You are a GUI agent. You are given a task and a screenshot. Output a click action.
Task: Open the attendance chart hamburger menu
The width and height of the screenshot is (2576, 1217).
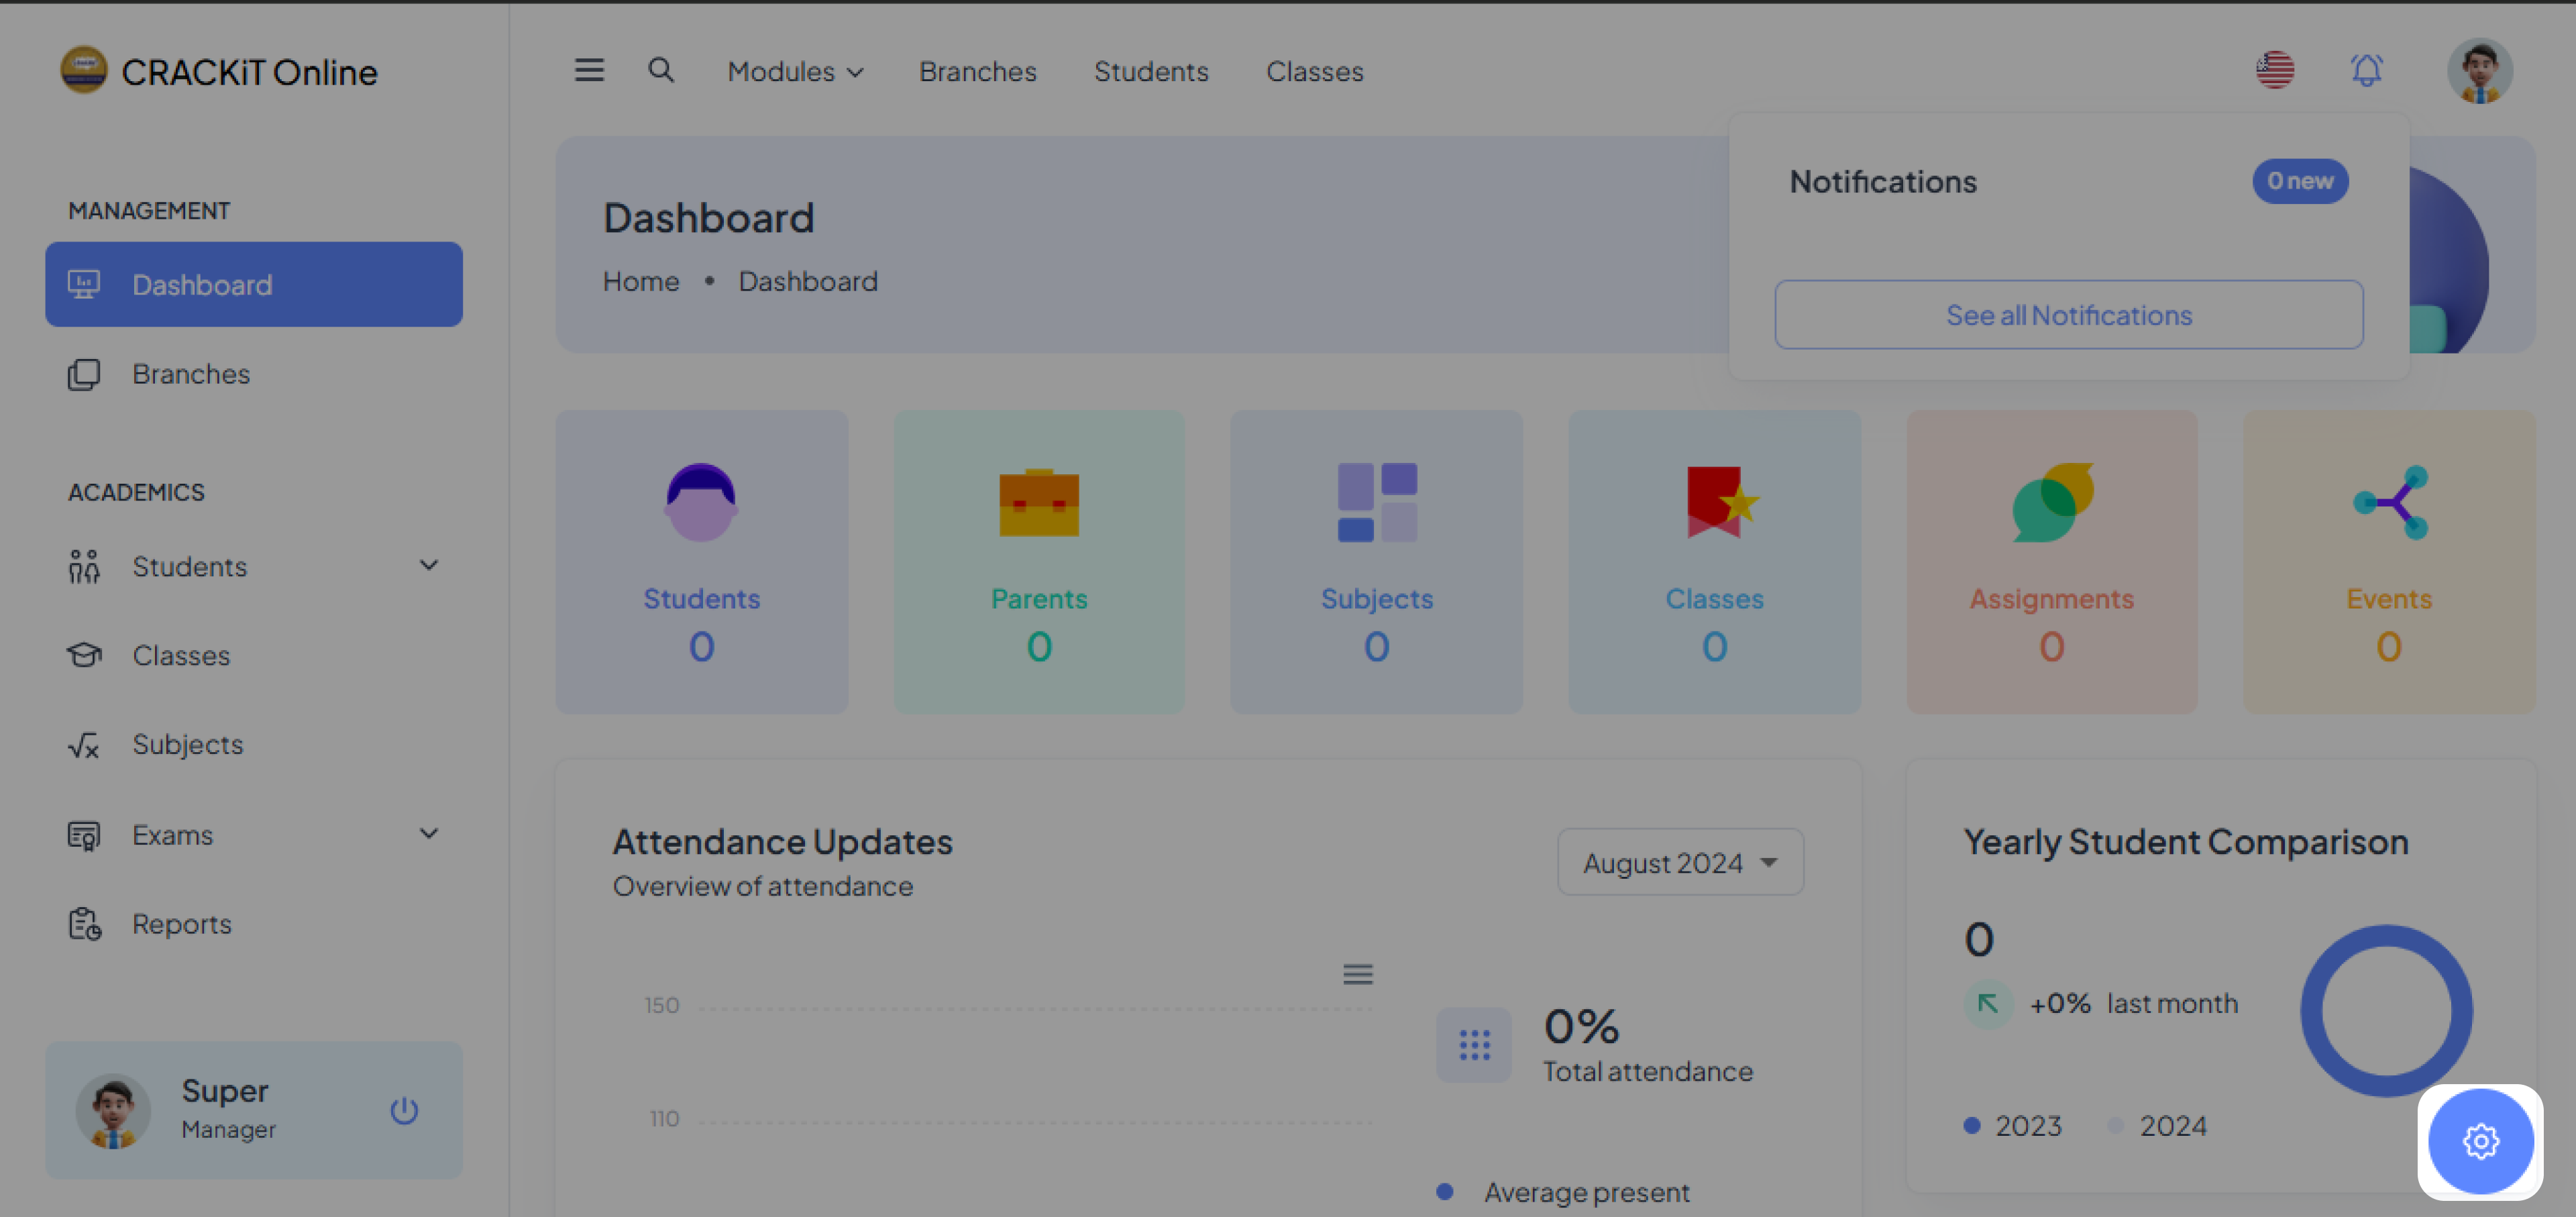(1357, 973)
